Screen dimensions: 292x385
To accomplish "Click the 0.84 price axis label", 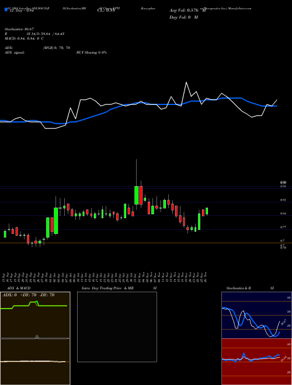I will (x=283, y=213).
